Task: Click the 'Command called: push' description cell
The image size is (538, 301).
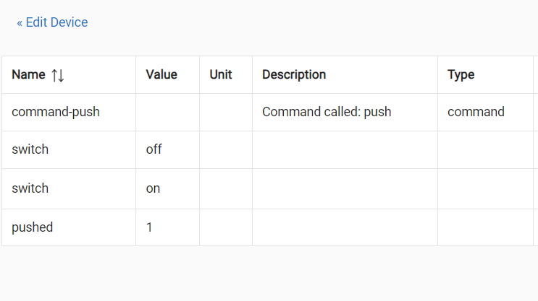Action: (x=327, y=112)
